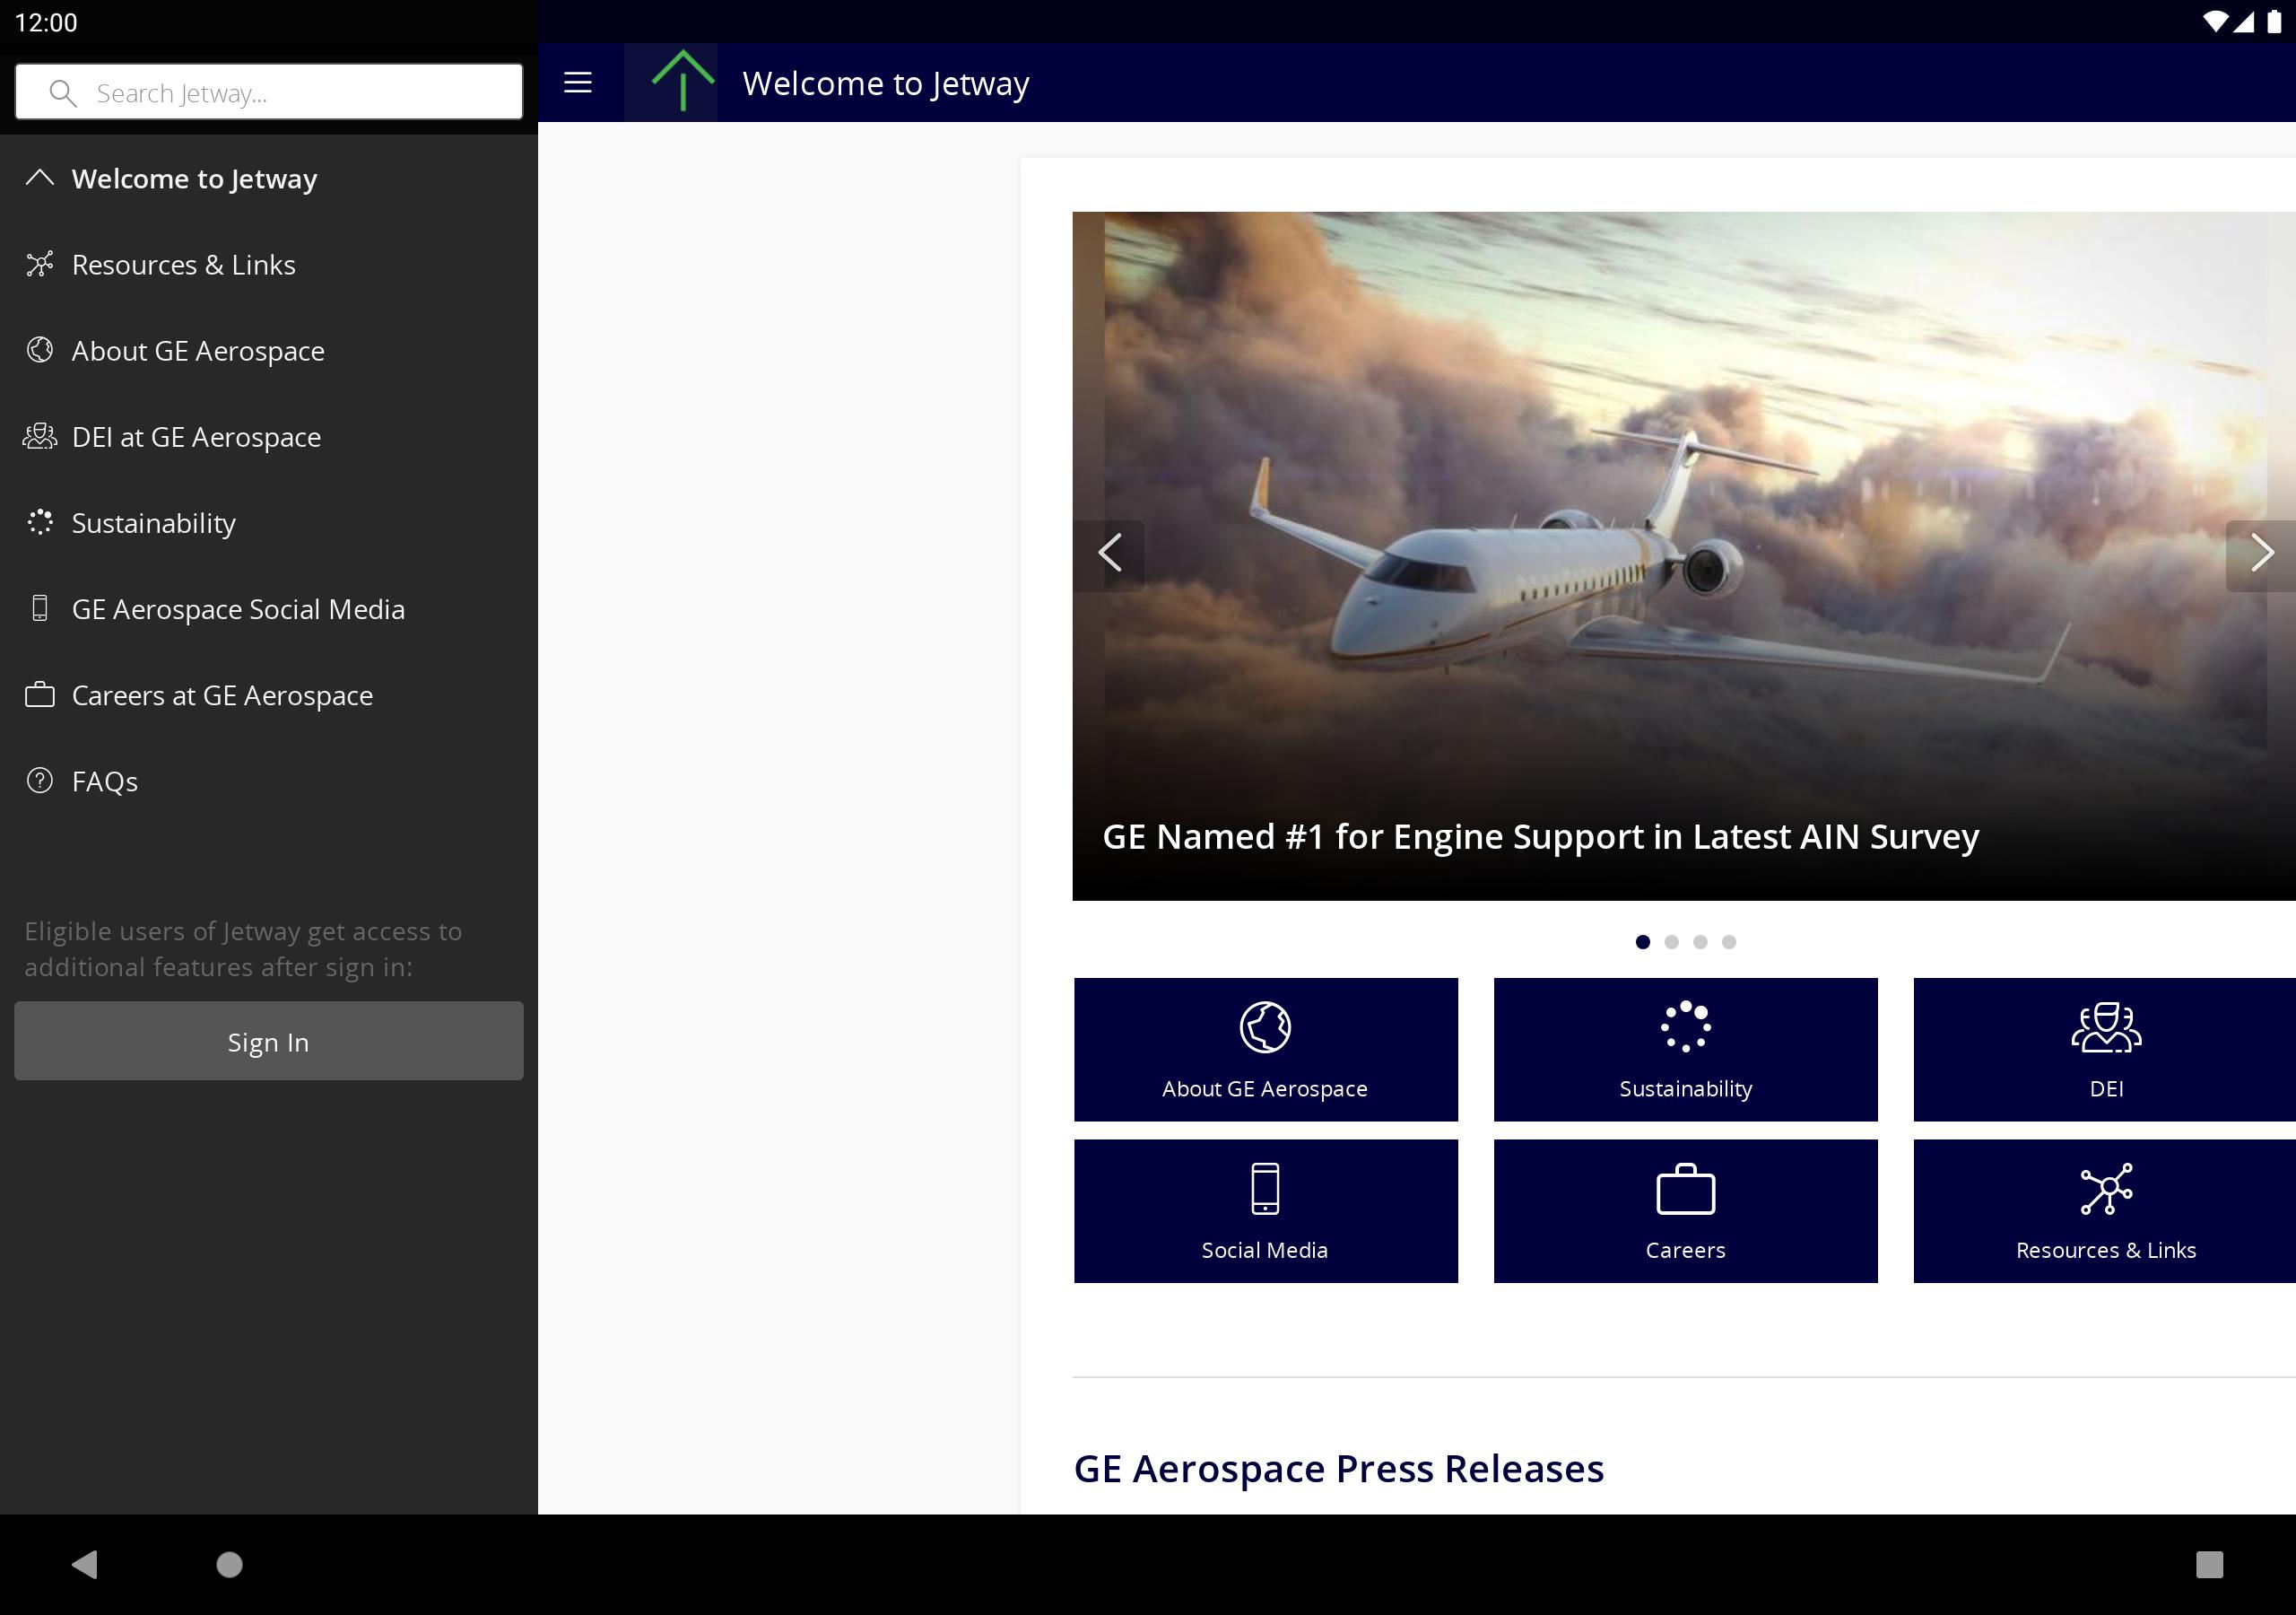The height and width of the screenshot is (1615, 2296).
Task: Tap the Android recent apps square button
Action: pyautogui.click(x=2209, y=1564)
